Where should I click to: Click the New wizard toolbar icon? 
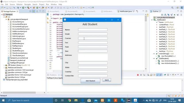pos(2,8)
